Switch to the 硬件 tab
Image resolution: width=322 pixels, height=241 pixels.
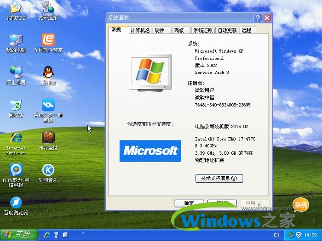[160, 30]
